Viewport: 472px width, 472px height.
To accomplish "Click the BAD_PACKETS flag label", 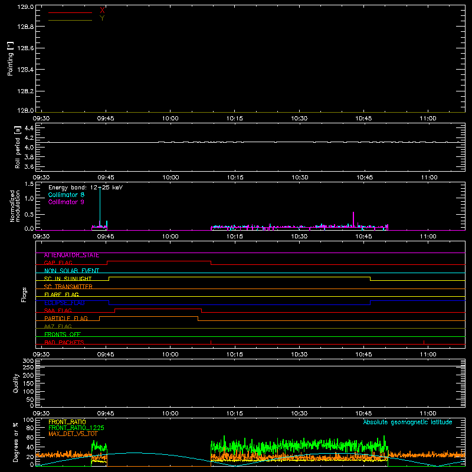I will (x=64, y=342).
